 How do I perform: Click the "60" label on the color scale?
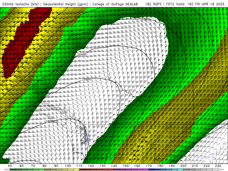tap(21, 166)
